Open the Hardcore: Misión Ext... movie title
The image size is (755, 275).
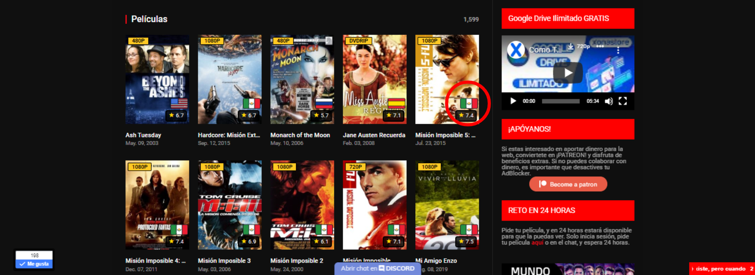click(x=229, y=135)
